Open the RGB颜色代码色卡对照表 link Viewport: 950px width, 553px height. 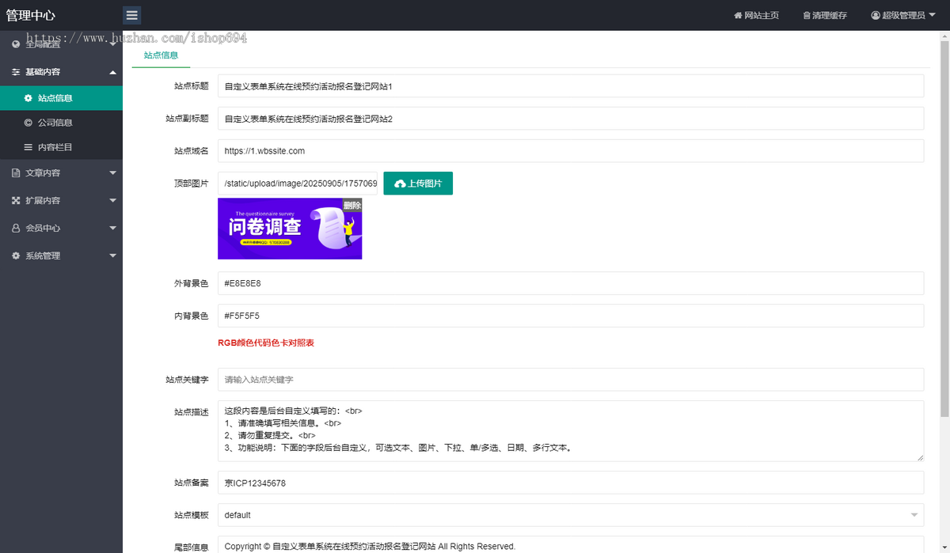pyautogui.click(x=264, y=343)
